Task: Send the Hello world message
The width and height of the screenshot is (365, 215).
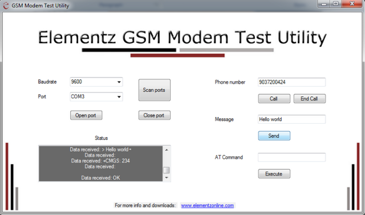Action: [x=274, y=136]
